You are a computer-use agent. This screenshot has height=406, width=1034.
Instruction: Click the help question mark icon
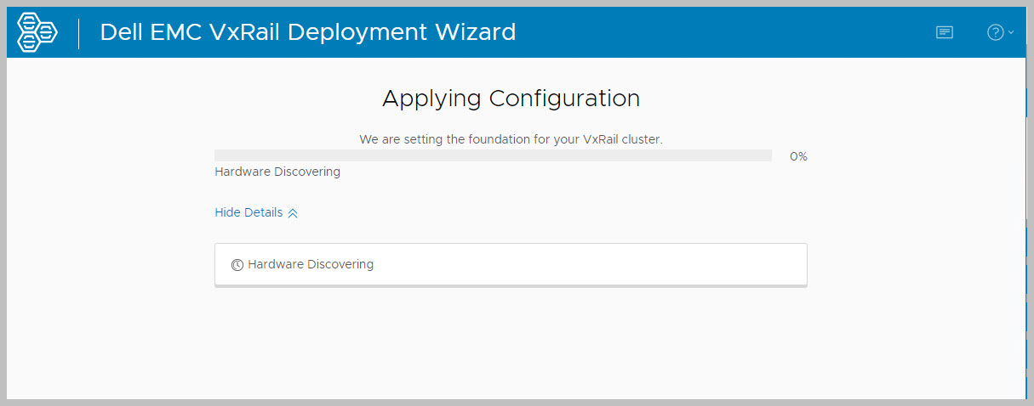tap(995, 32)
